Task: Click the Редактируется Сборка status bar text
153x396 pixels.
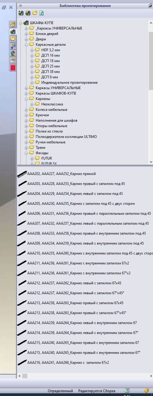Action: tap(97, 391)
